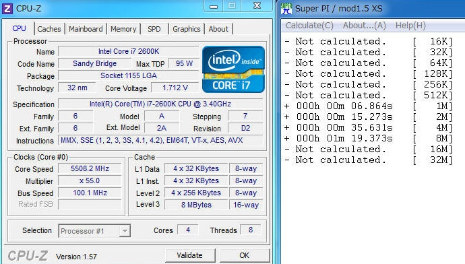Click the Intel Core i7 logo badge
Image resolution: width=465 pixels, height=264 pixels.
click(233, 69)
